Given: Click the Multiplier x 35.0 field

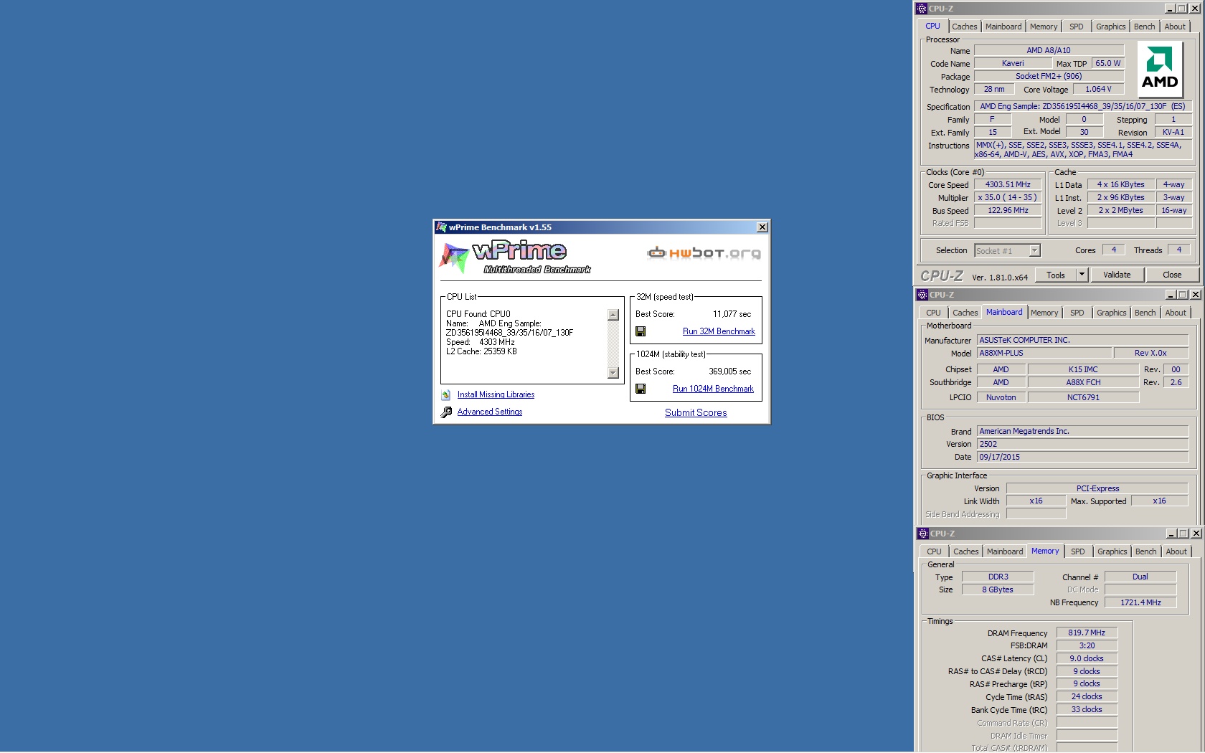Looking at the screenshot, I should click(x=1007, y=197).
